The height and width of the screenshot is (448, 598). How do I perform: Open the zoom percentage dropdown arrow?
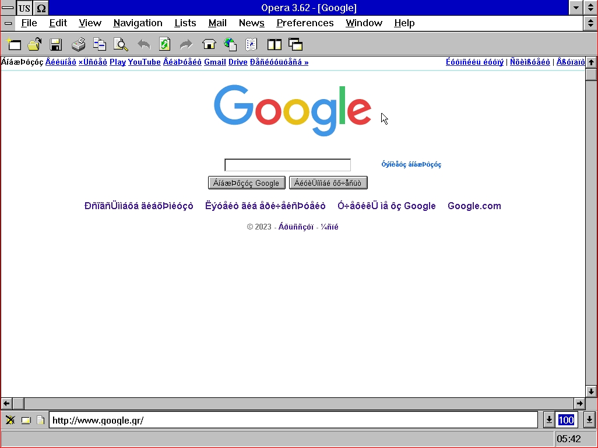(x=589, y=420)
